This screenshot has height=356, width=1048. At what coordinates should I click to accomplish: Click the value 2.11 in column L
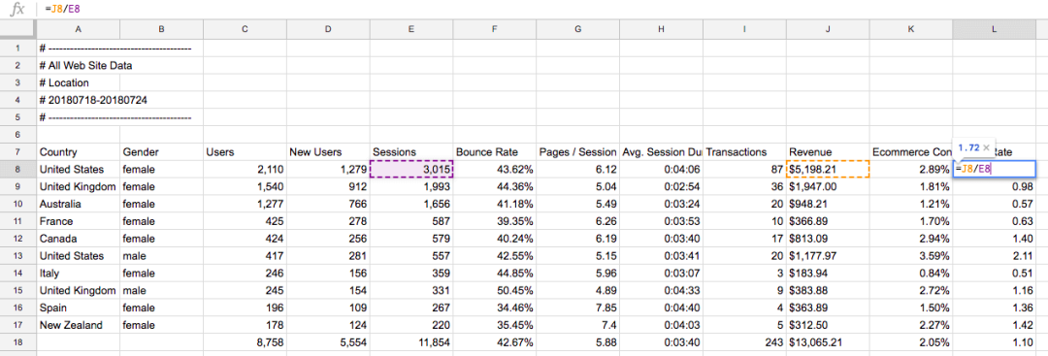pyautogui.click(x=995, y=256)
